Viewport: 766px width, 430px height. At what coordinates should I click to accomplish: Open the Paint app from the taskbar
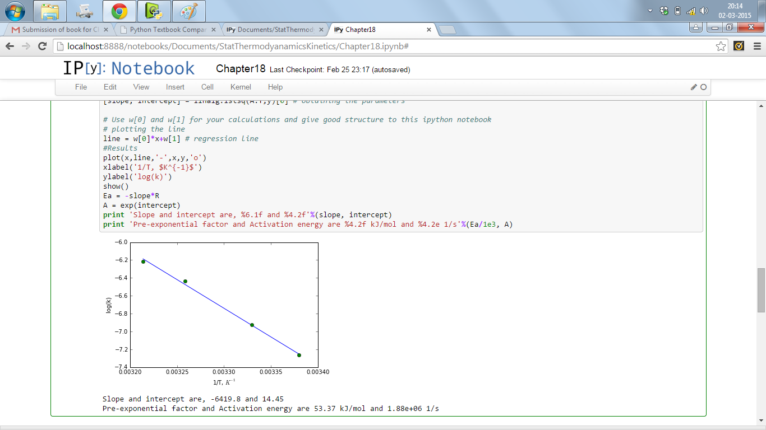point(188,11)
